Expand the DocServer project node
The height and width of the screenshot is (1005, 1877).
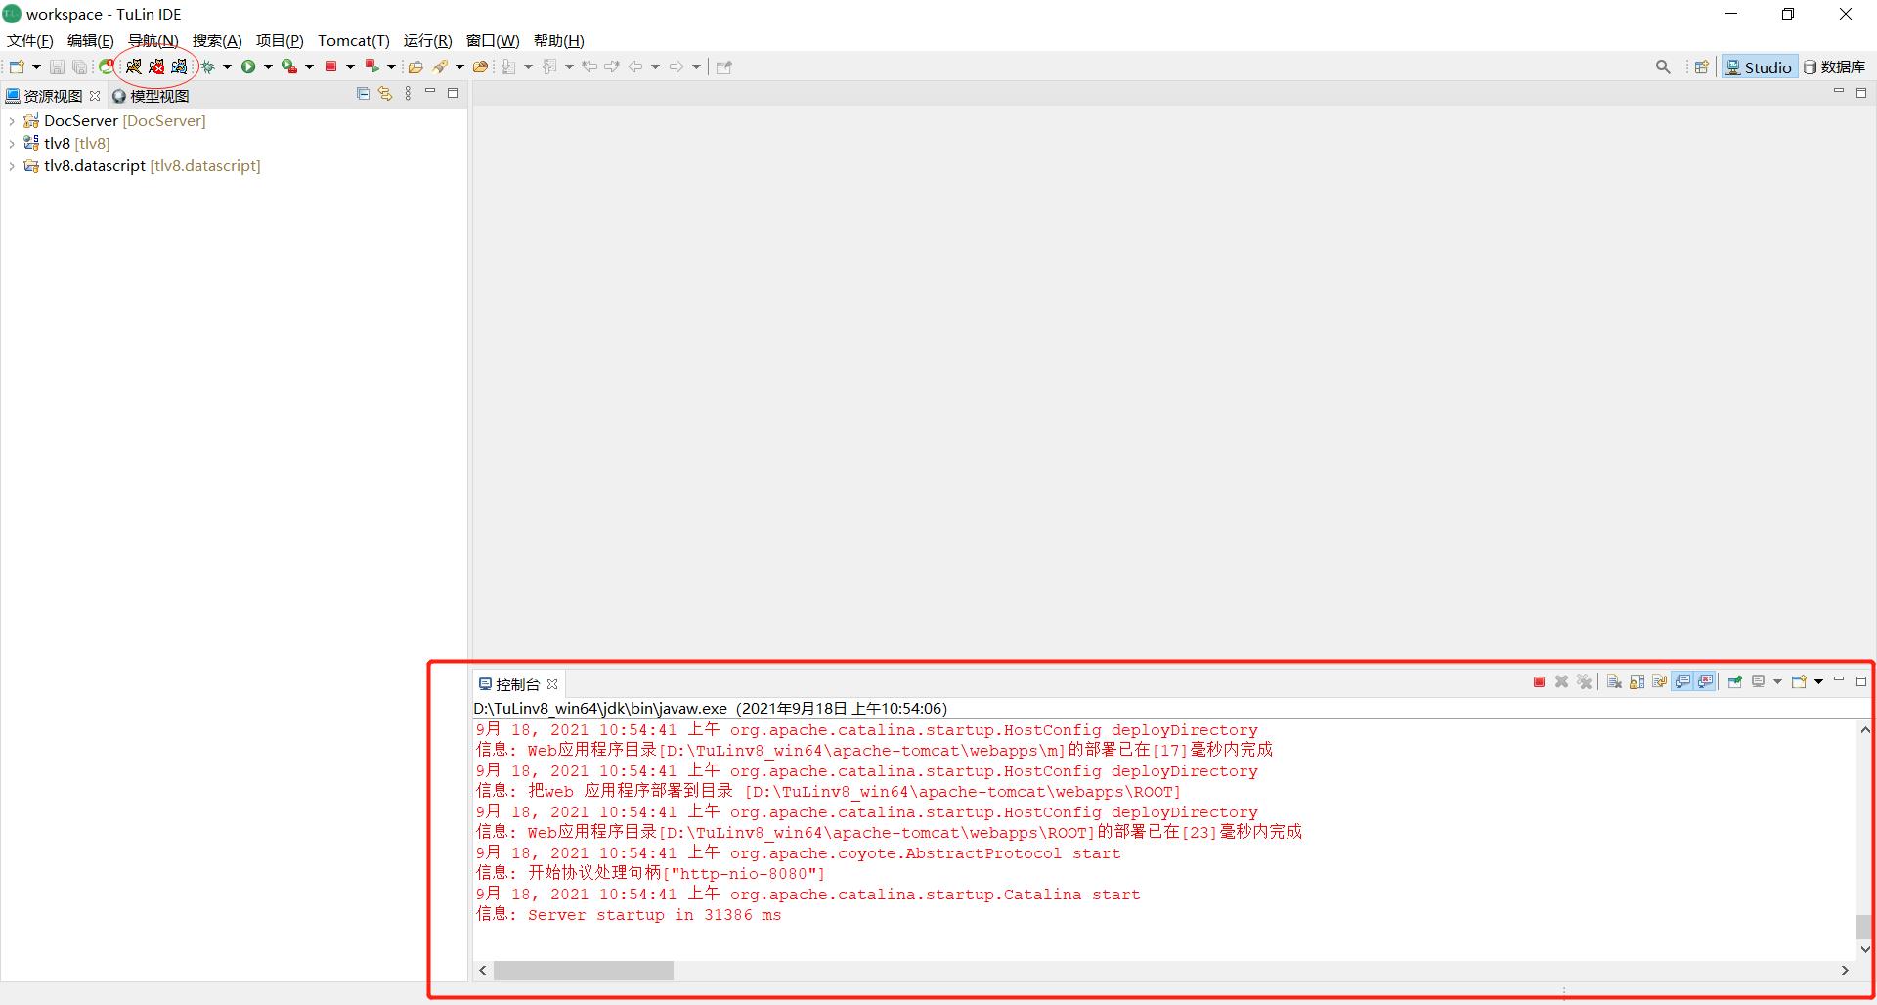pyautogui.click(x=11, y=121)
